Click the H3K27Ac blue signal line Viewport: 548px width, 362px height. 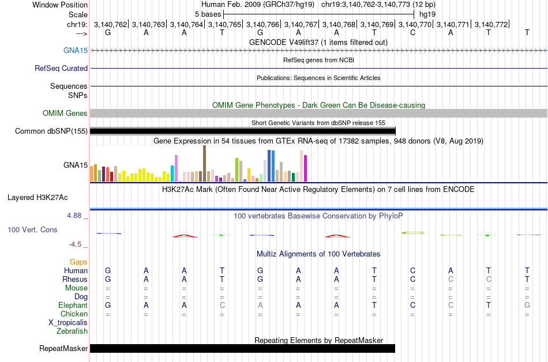(318, 209)
